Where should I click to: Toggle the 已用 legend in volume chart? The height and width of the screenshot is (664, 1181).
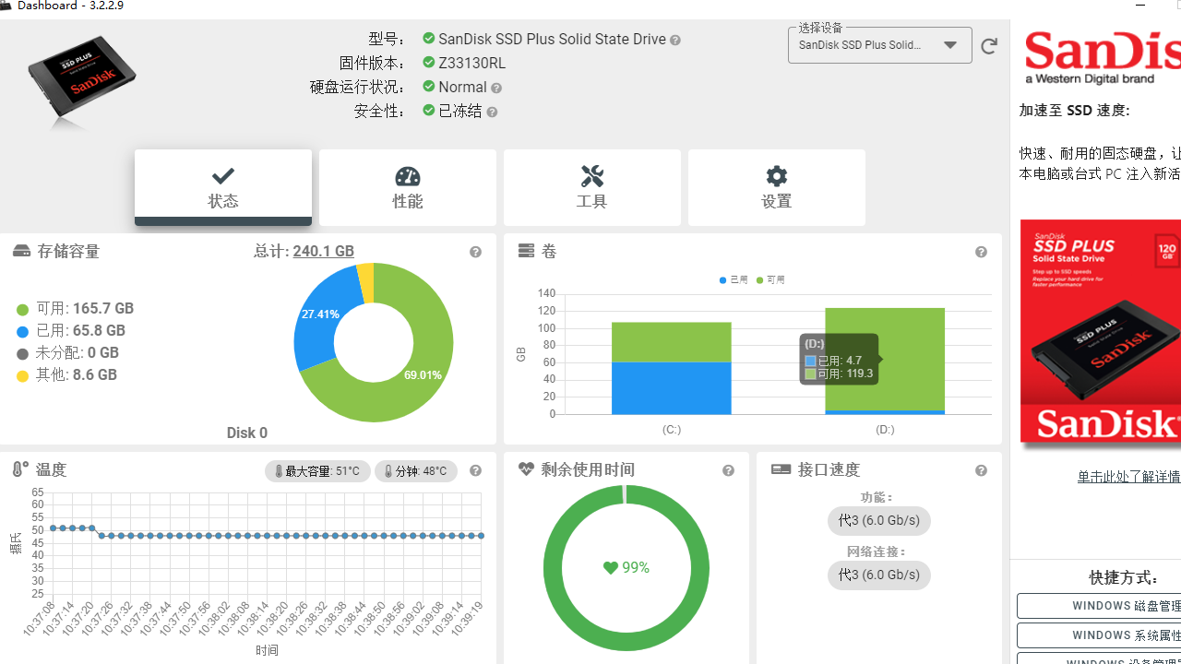(734, 279)
